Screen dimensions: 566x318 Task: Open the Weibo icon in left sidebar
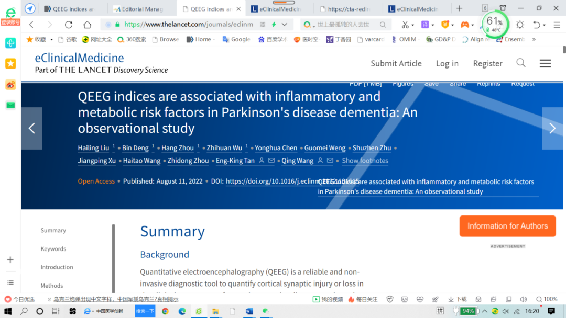pos(10,85)
